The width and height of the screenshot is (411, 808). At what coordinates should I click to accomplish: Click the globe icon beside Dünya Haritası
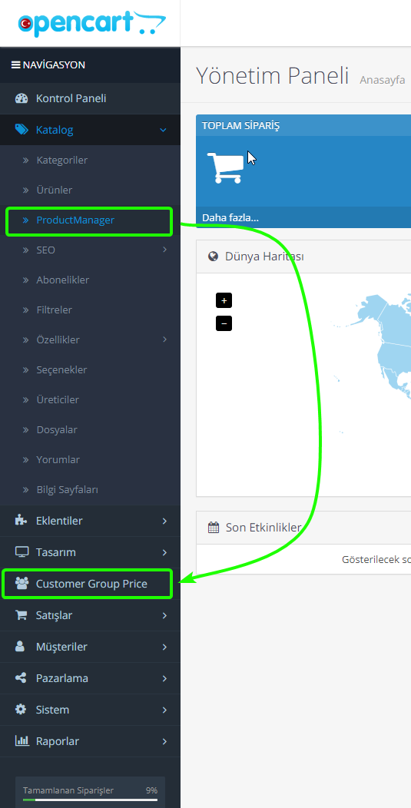pos(213,256)
